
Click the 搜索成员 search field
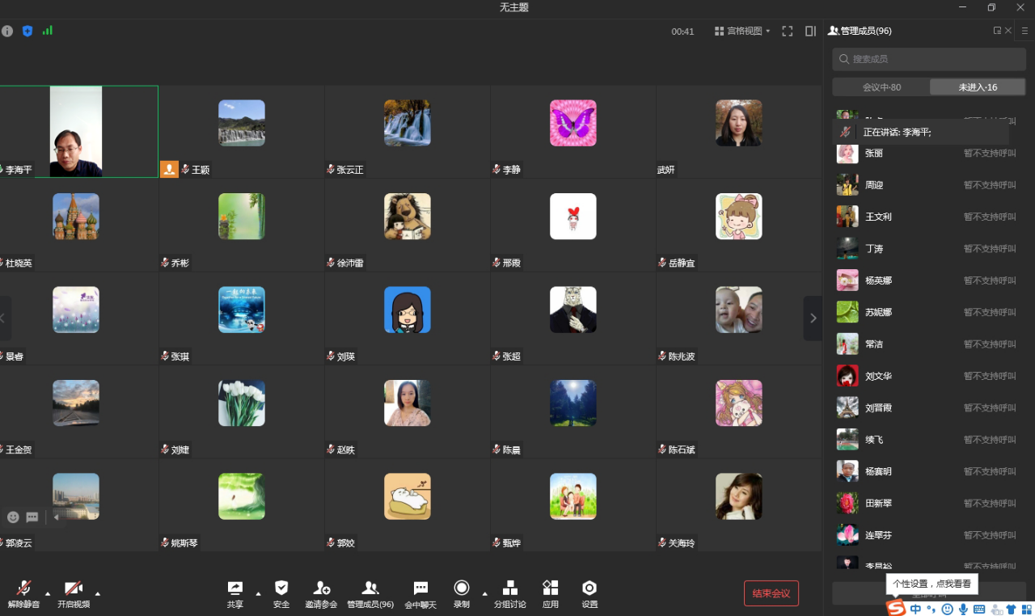(x=929, y=59)
